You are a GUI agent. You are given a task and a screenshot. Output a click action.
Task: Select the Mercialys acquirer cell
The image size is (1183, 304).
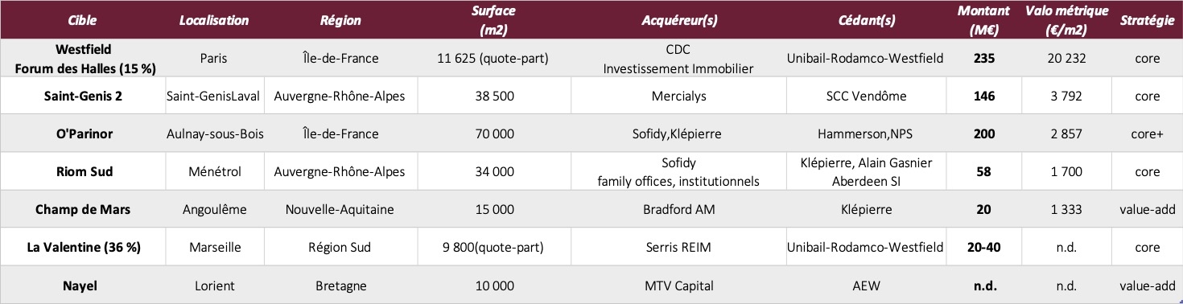pos(678,97)
